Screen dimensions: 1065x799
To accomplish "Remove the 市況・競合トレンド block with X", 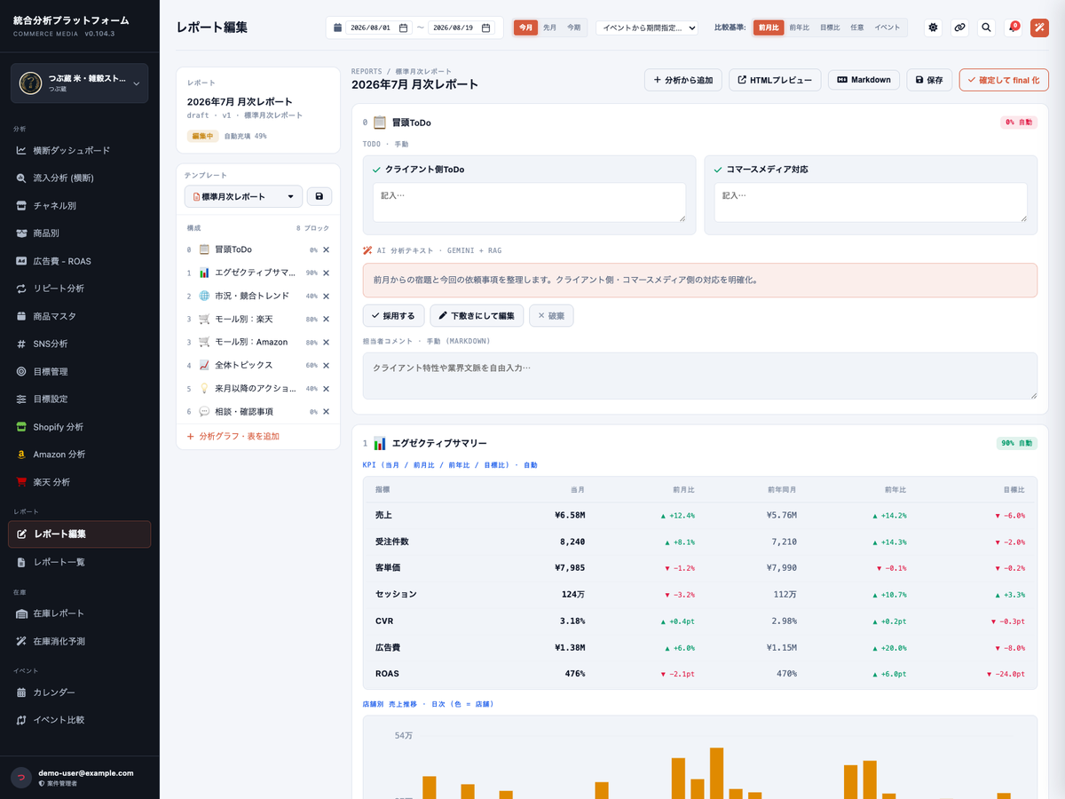I will (x=326, y=297).
